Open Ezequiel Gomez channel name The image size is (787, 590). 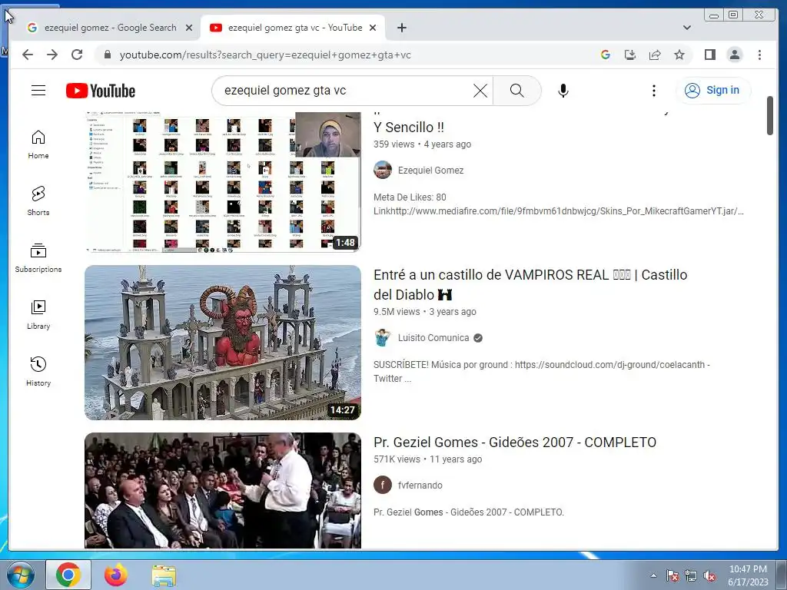[430, 170]
